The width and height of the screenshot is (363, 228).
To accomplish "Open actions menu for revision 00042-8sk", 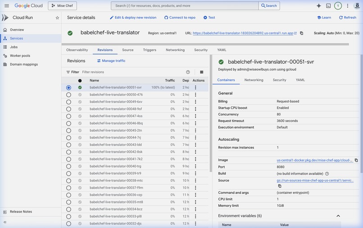I will 195,152.
